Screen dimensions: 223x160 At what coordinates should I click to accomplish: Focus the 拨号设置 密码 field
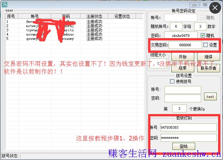(x=183, y=98)
